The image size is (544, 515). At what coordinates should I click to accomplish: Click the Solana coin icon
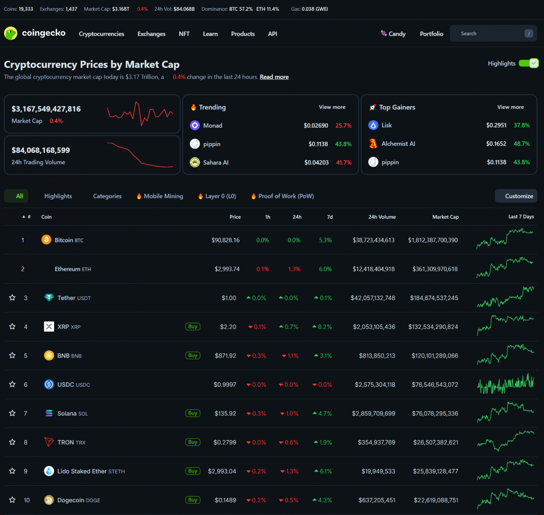tap(49, 413)
